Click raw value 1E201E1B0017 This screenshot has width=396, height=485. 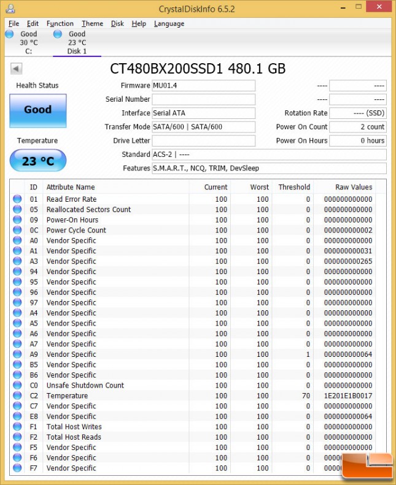[348, 395]
